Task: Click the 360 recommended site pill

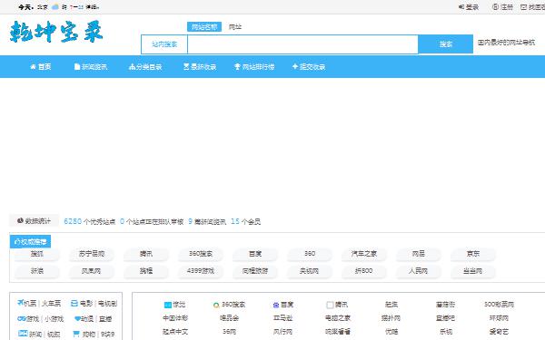Action: [x=310, y=254]
